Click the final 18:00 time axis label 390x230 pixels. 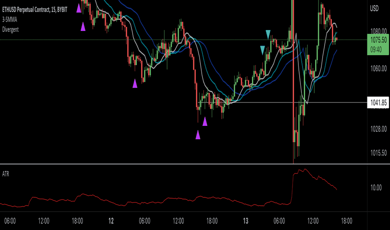click(x=346, y=221)
